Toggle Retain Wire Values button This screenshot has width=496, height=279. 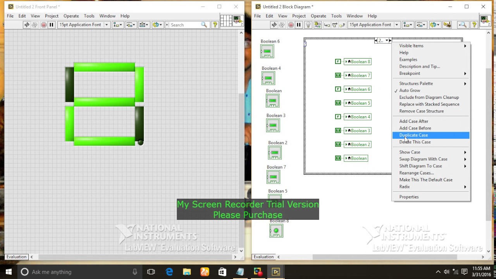point(317,25)
